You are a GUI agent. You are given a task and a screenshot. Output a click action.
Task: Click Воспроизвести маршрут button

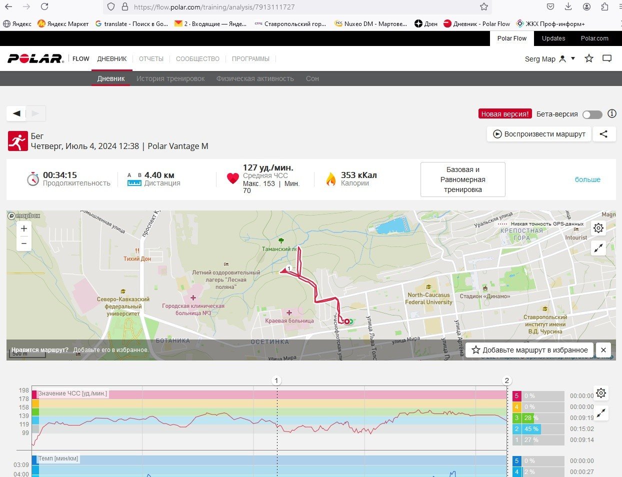pos(539,134)
